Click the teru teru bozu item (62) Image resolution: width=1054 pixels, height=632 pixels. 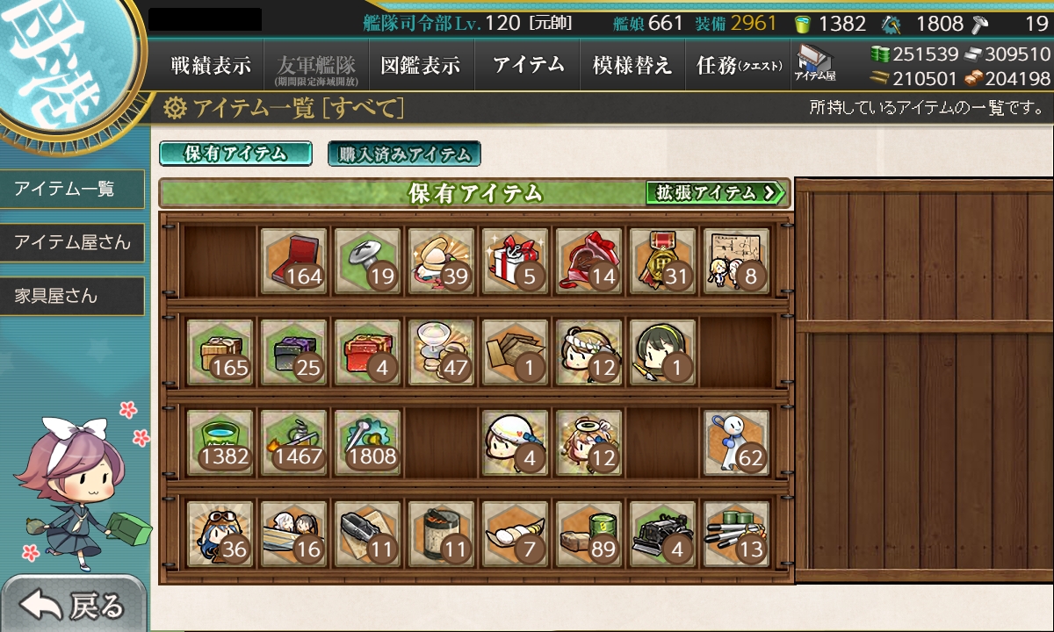[x=737, y=442]
